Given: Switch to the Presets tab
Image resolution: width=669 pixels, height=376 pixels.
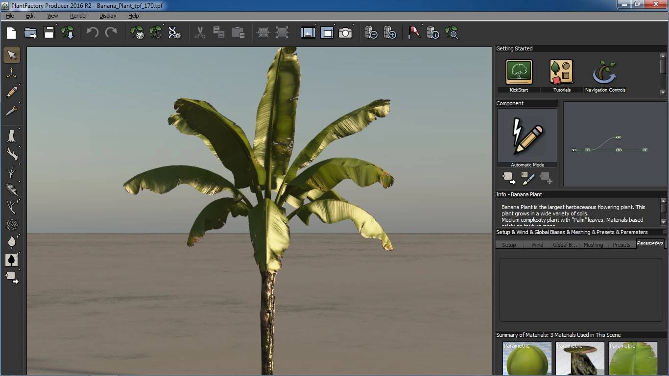Looking at the screenshot, I should pyautogui.click(x=621, y=245).
